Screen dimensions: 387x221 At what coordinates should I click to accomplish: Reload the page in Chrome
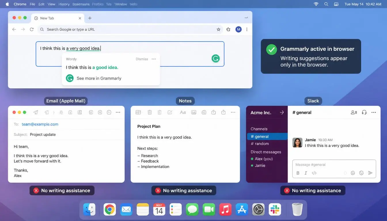pos(32,29)
